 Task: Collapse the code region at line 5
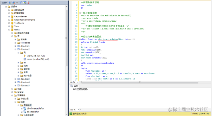pos(80,13)
